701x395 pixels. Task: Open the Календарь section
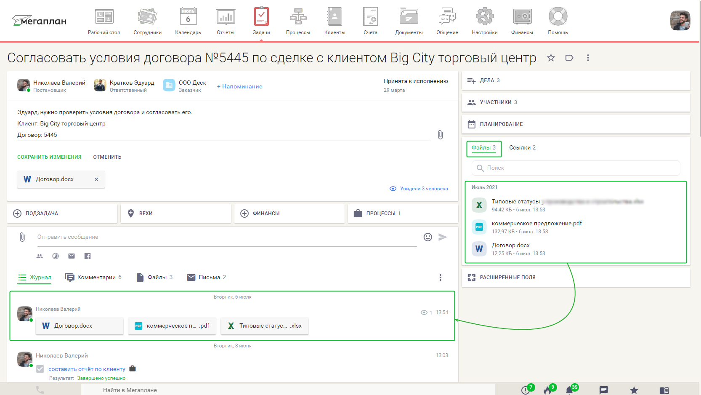[x=188, y=21]
